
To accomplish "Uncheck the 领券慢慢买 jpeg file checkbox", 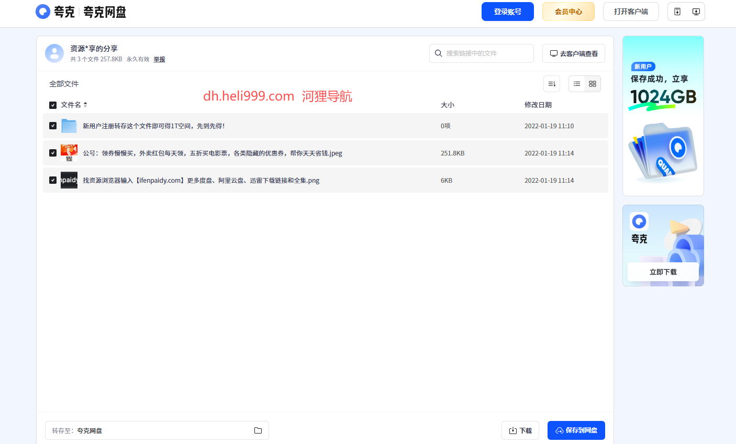I will [x=52, y=153].
